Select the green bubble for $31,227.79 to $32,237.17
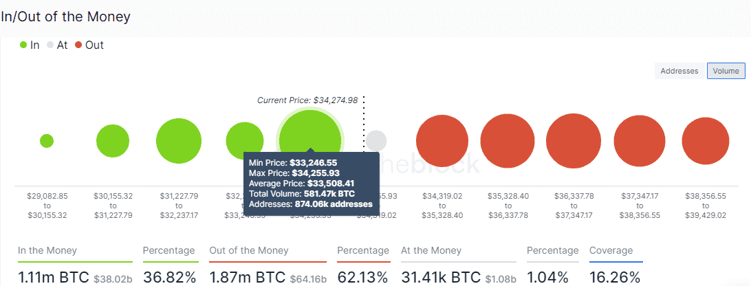This screenshot has width=751, height=286. click(x=179, y=141)
